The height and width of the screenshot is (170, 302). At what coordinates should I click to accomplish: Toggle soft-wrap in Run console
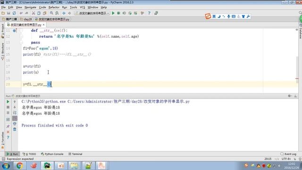point(15,113)
